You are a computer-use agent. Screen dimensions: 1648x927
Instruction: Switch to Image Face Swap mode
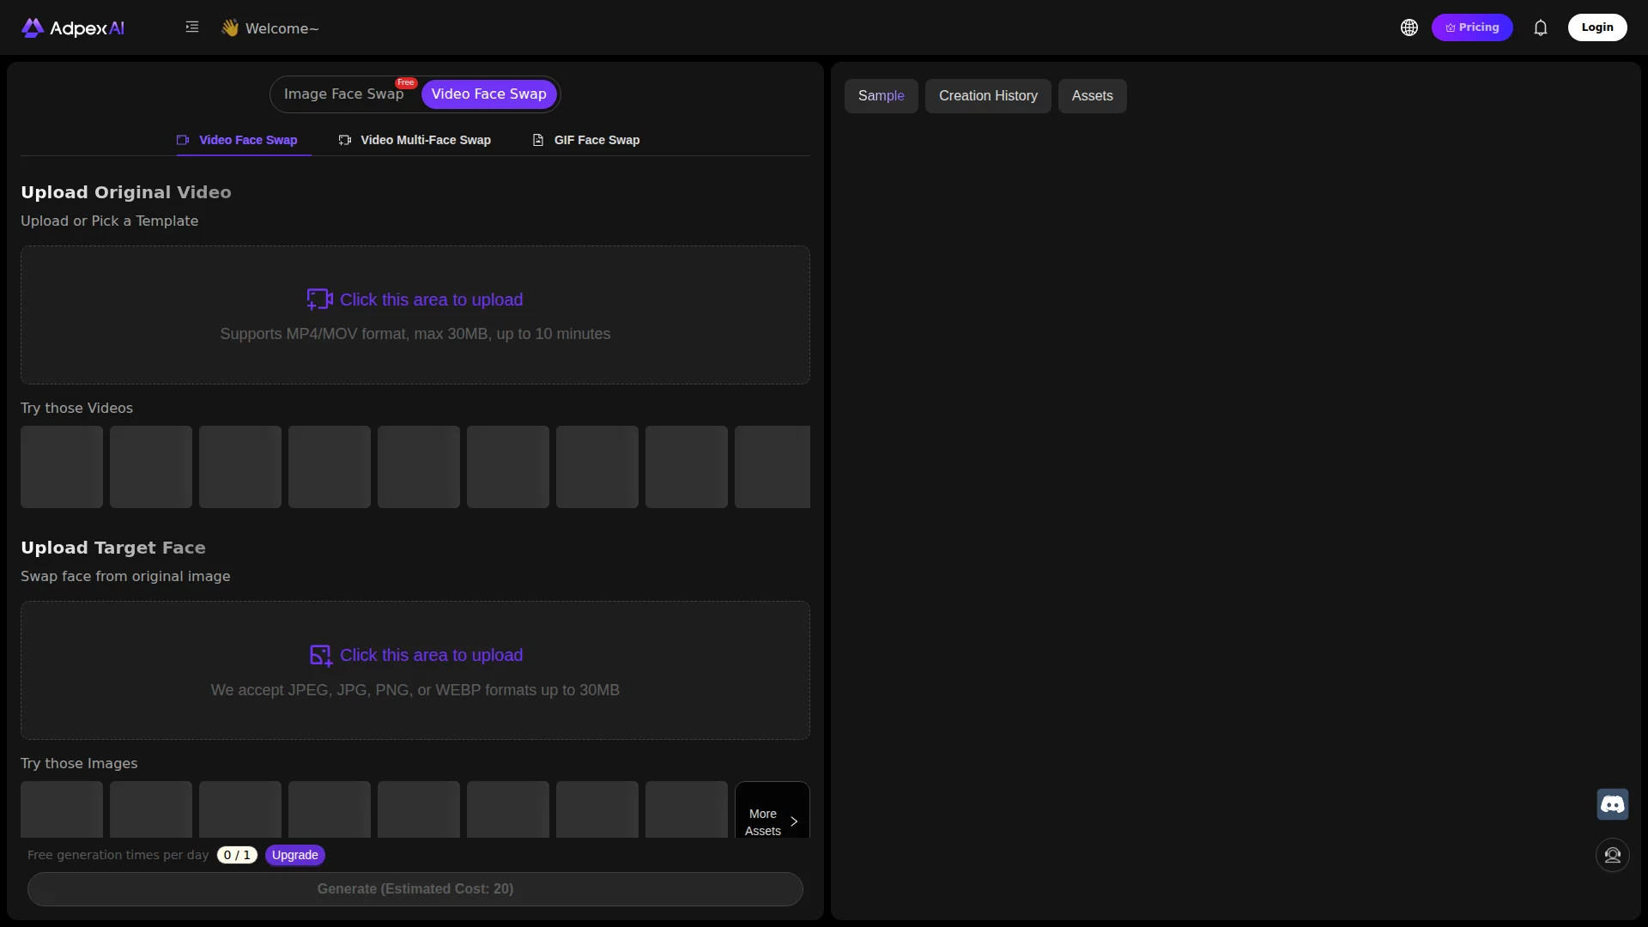click(346, 94)
